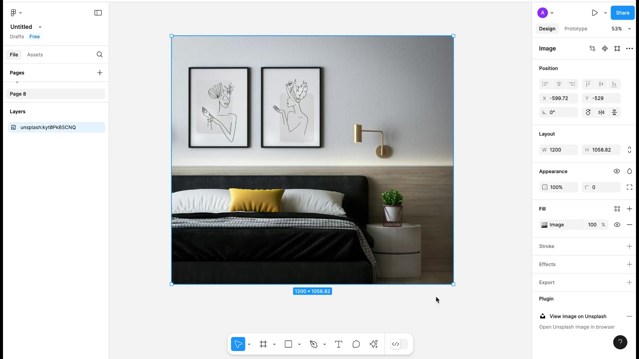The width and height of the screenshot is (639, 359).
Task: Toggle appearance visibility
Action: pyautogui.click(x=617, y=171)
